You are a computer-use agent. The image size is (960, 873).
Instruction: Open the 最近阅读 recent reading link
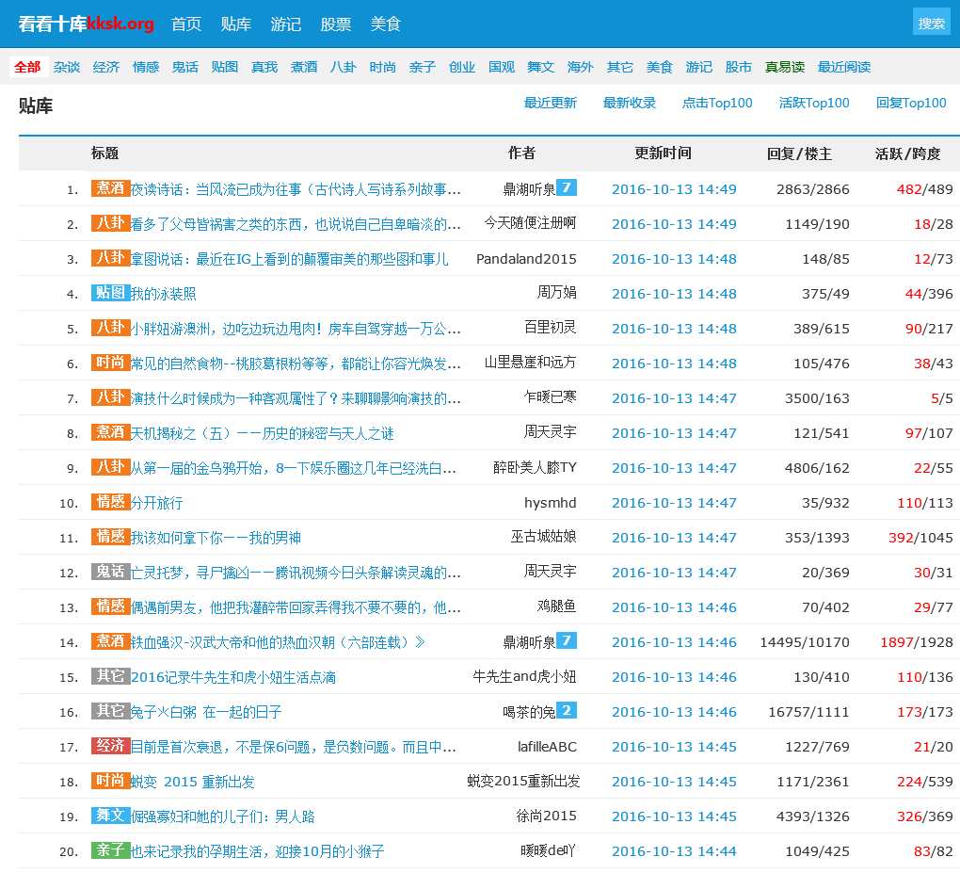pos(843,67)
